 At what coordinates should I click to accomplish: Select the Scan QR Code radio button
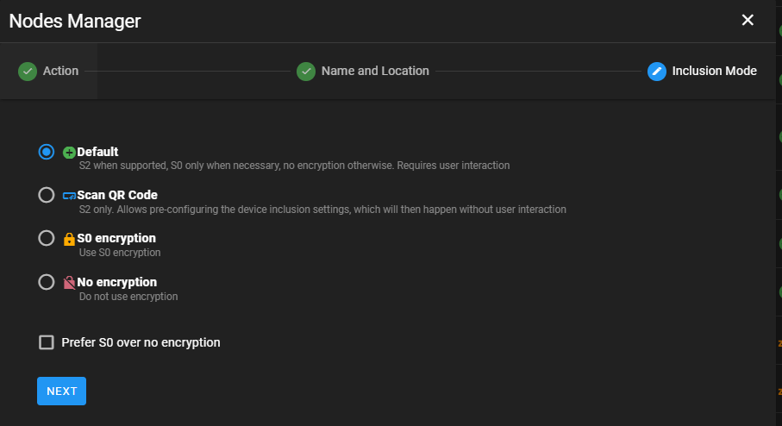[47, 195]
